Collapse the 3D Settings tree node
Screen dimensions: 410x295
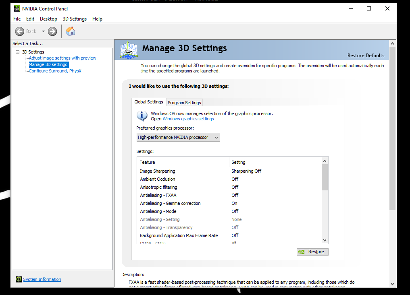(17, 52)
